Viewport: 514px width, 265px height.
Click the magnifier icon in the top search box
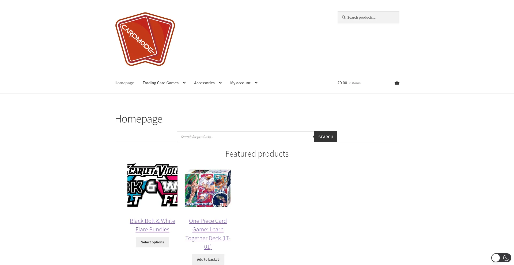[x=343, y=17]
